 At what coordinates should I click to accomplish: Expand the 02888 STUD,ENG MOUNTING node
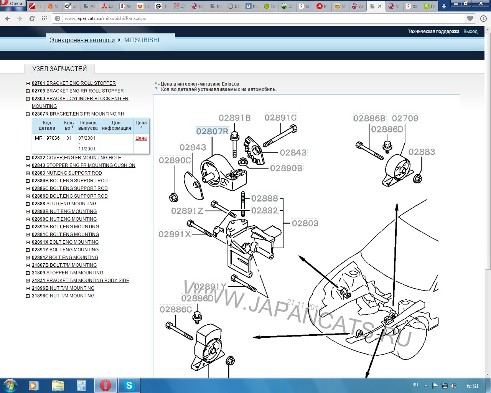pos(28,204)
